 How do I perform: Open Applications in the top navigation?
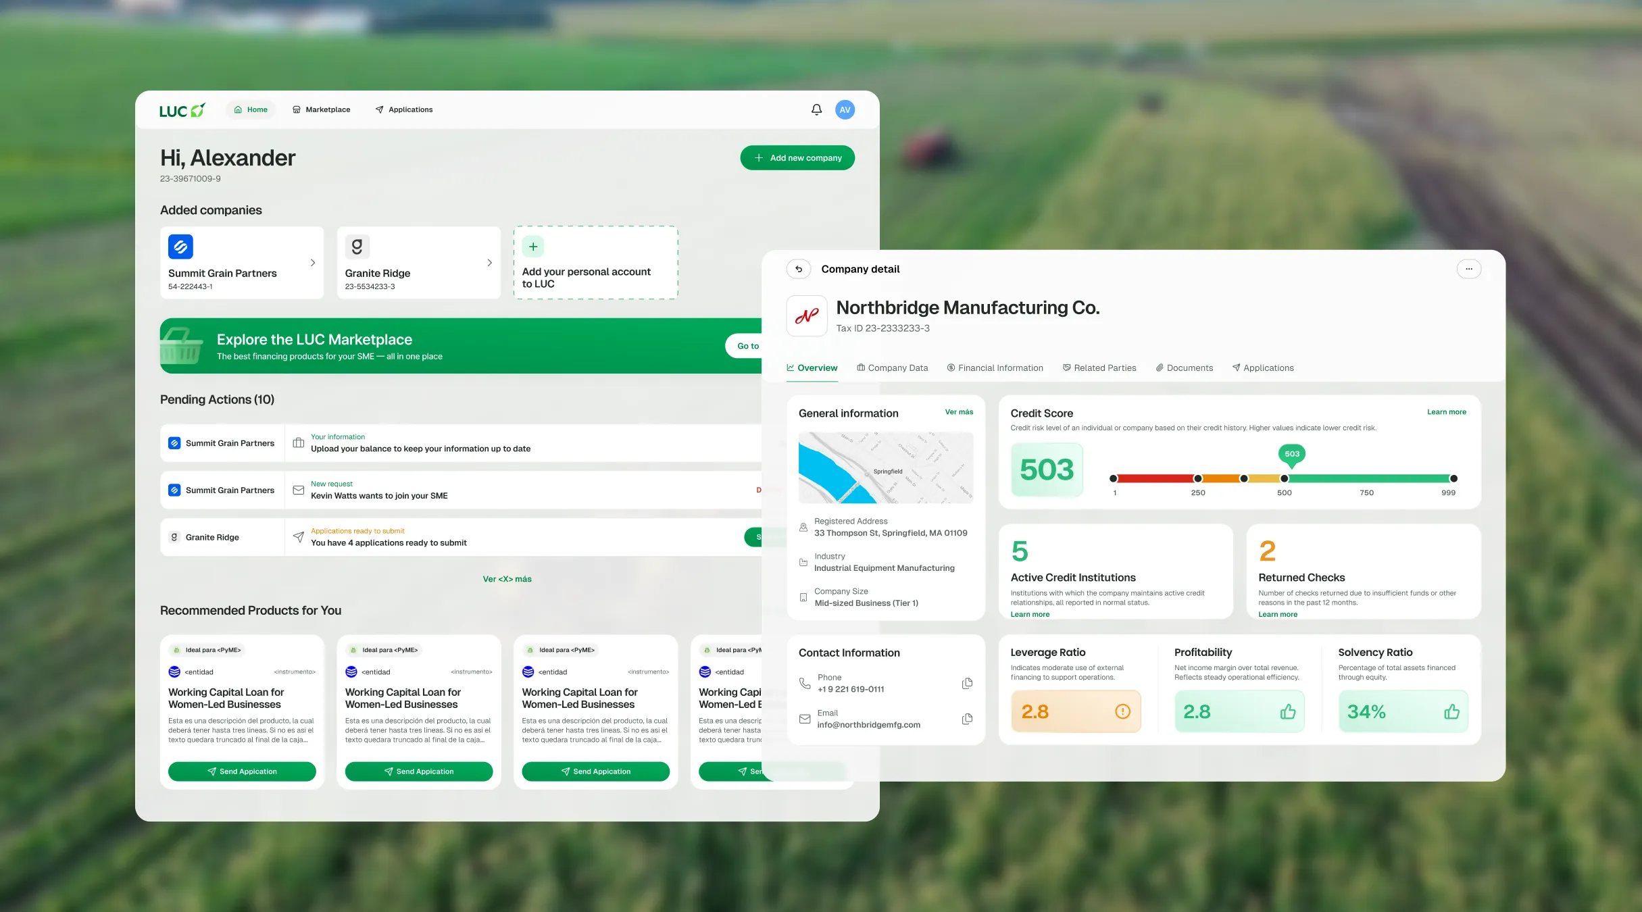(x=404, y=109)
